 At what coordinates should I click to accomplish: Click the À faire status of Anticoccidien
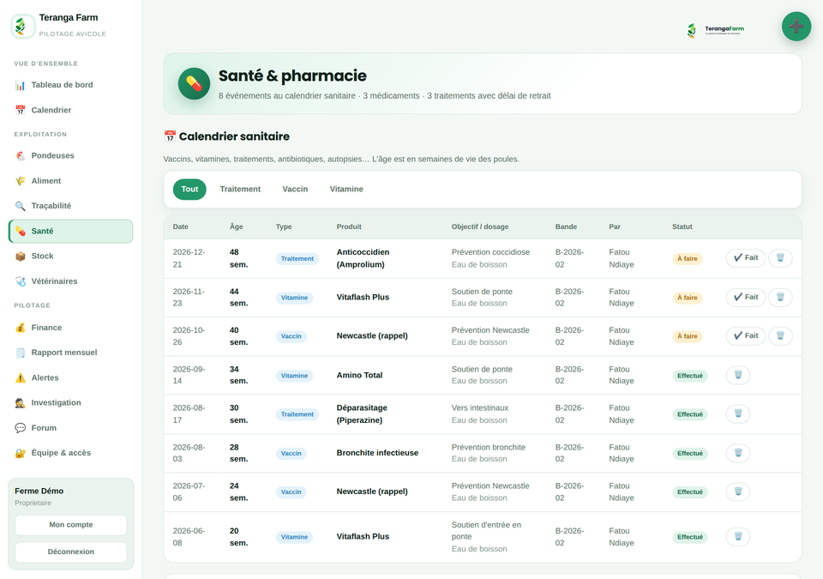687,258
